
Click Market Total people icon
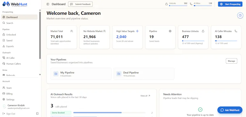(72, 31)
